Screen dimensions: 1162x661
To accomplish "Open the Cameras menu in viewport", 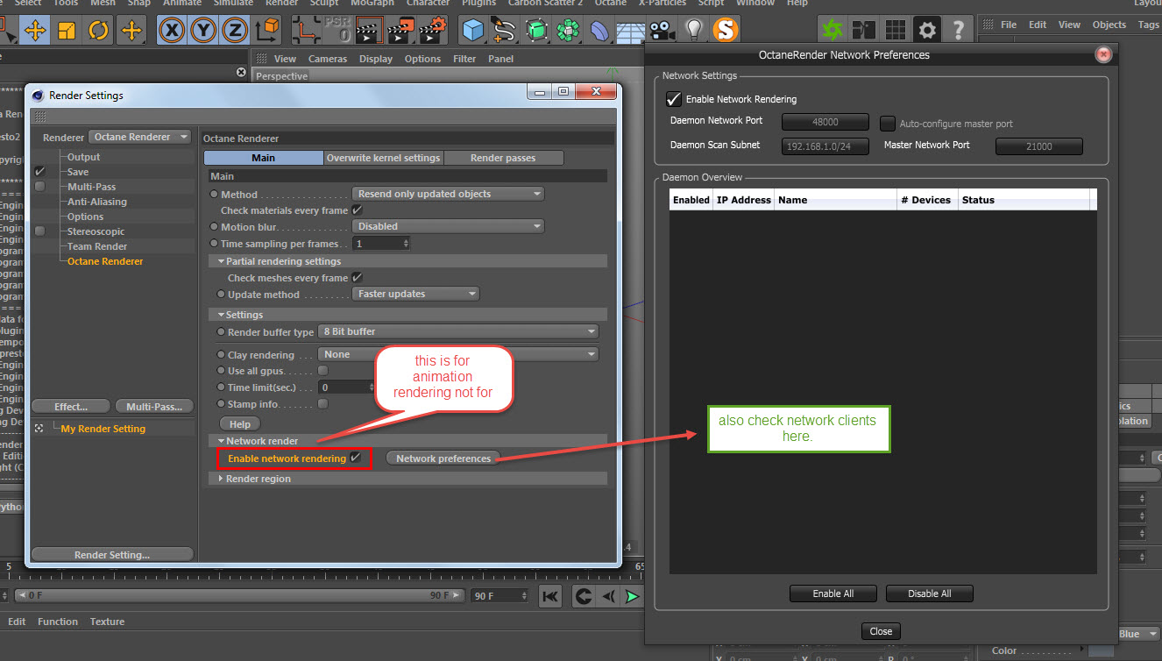I will tap(328, 59).
